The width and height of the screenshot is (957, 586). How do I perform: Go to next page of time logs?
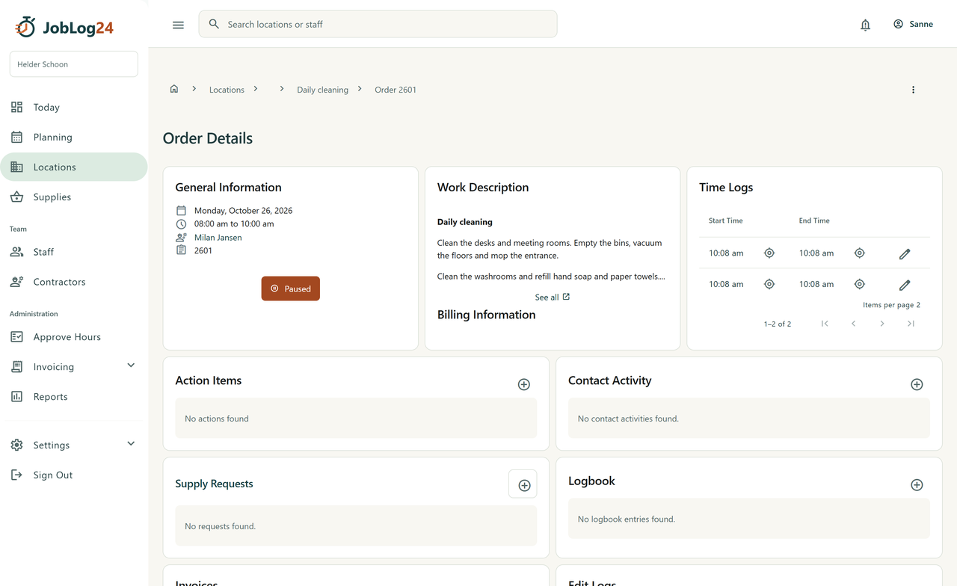click(882, 324)
